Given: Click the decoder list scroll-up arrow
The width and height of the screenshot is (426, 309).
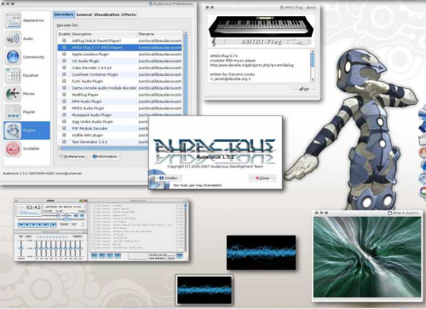Looking at the screenshot, I should [186, 32].
